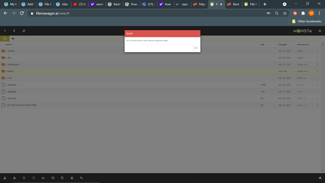Open the Monsta hamburger menu
The width and height of the screenshot is (325, 183).
coord(320,31)
